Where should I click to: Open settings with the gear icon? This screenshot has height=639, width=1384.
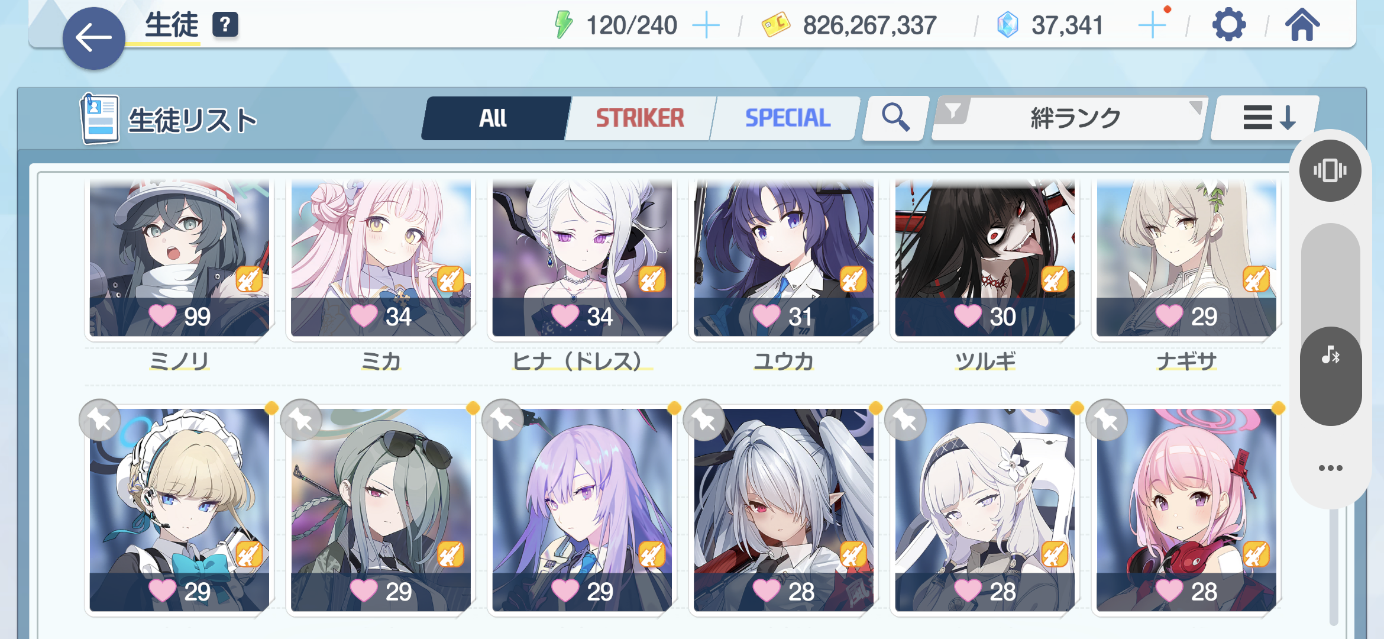pyautogui.click(x=1228, y=25)
